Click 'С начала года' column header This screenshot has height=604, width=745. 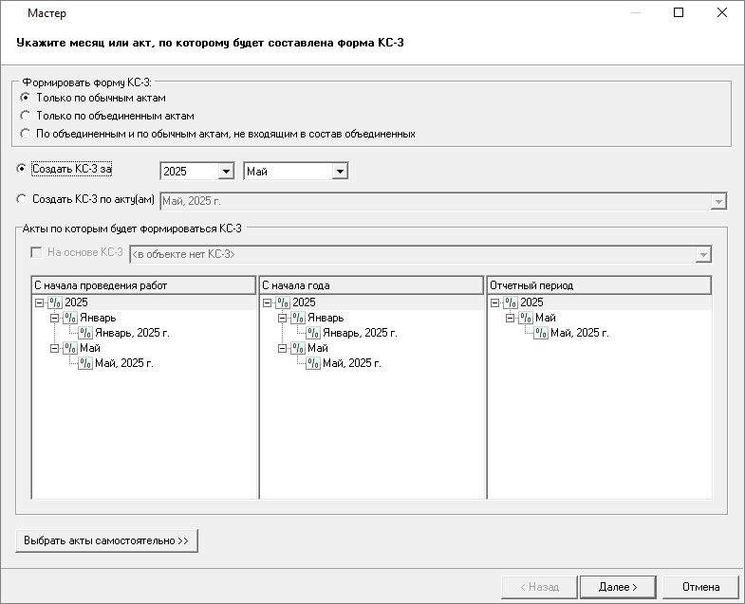[371, 285]
